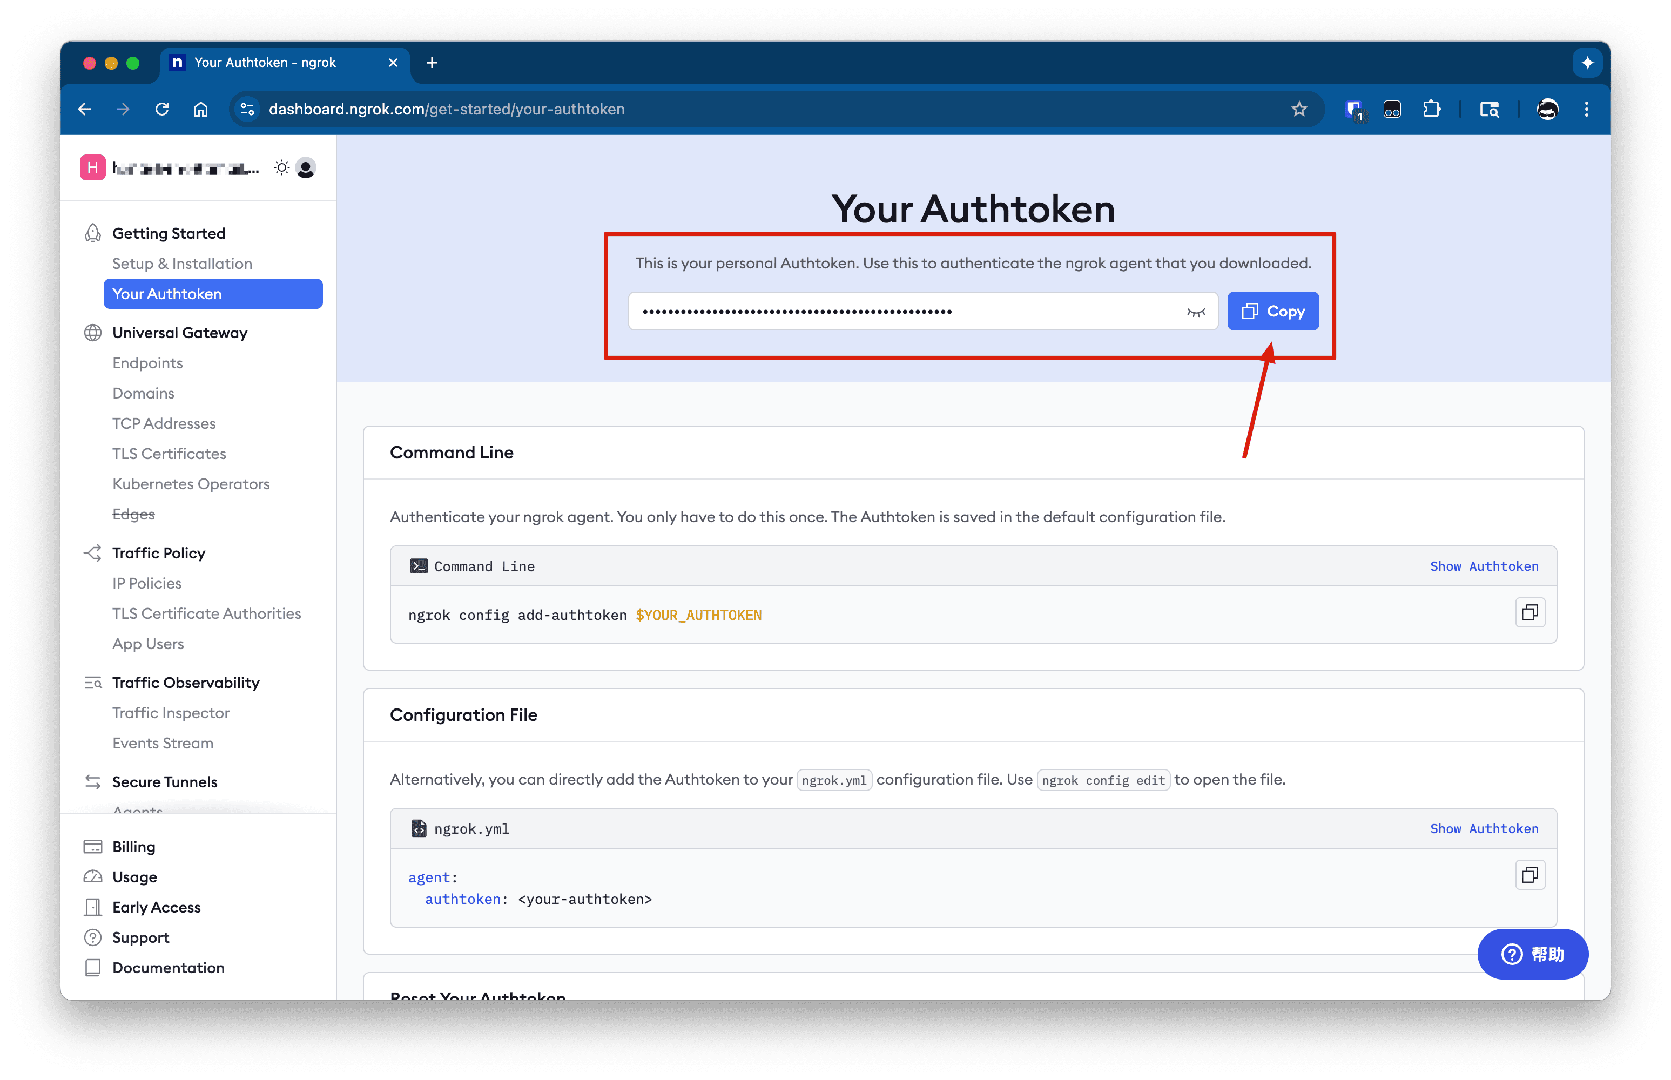The width and height of the screenshot is (1671, 1080).
Task: Click the browser back arrow
Action: tap(85, 110)
